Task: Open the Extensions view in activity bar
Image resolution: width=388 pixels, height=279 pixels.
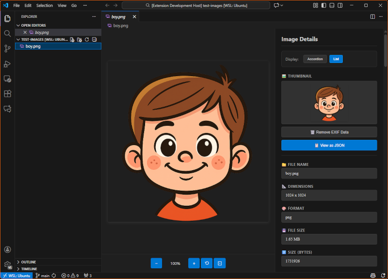Action: tap(7, 94)
